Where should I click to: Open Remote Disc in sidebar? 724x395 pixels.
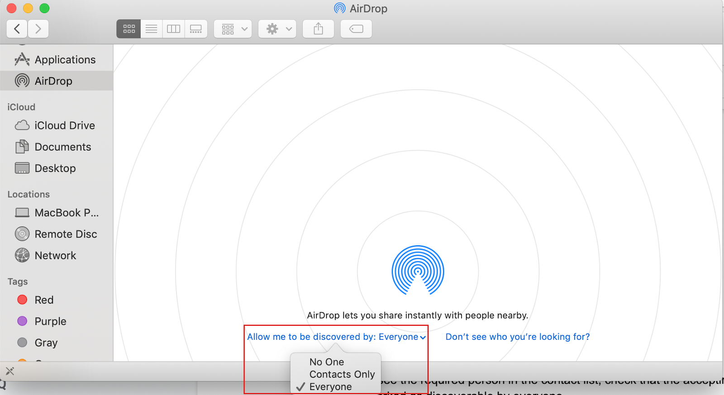pos(57,234)
